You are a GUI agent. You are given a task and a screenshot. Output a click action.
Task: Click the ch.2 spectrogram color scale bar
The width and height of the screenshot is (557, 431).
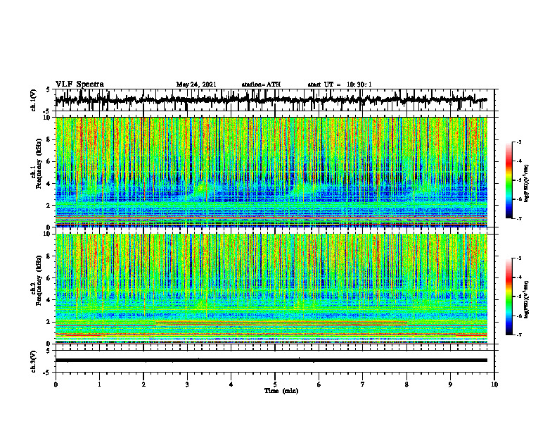(x=508, y=296)
